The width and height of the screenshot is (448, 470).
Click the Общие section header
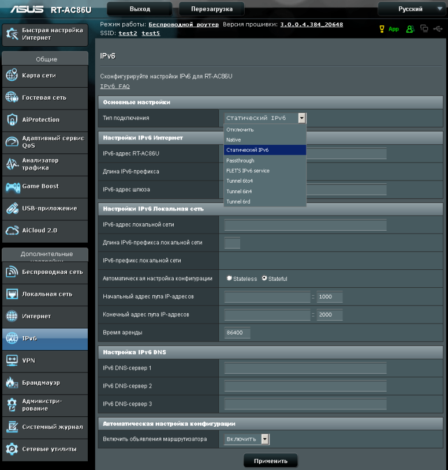45,59
